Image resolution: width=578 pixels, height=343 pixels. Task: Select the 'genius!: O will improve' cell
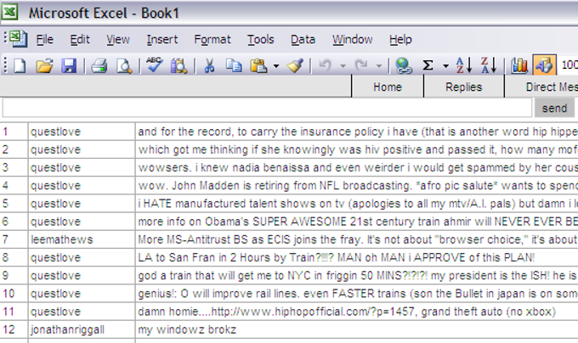click(357, 294)
